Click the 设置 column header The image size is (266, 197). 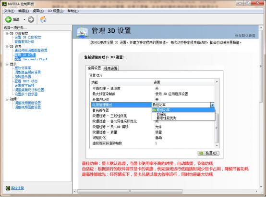[183, 82]
